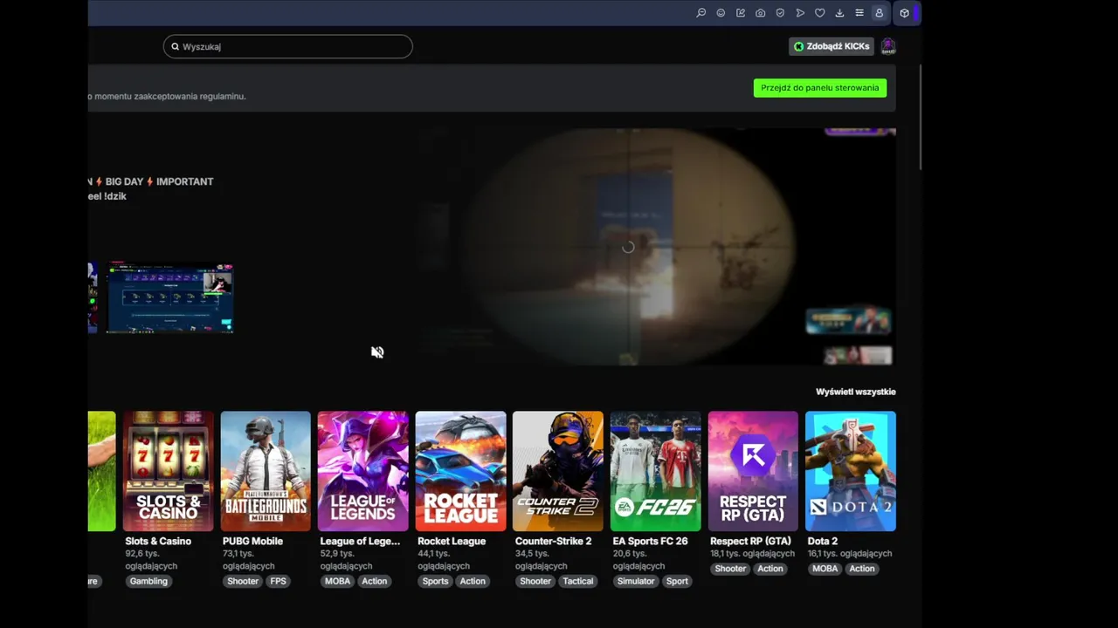The image size is (1118, 628).
Task: Click the Dota 2 title text
Action: pos(822,541)
